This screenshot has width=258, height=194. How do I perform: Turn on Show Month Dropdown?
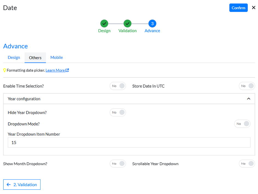[x=118, y=164]
